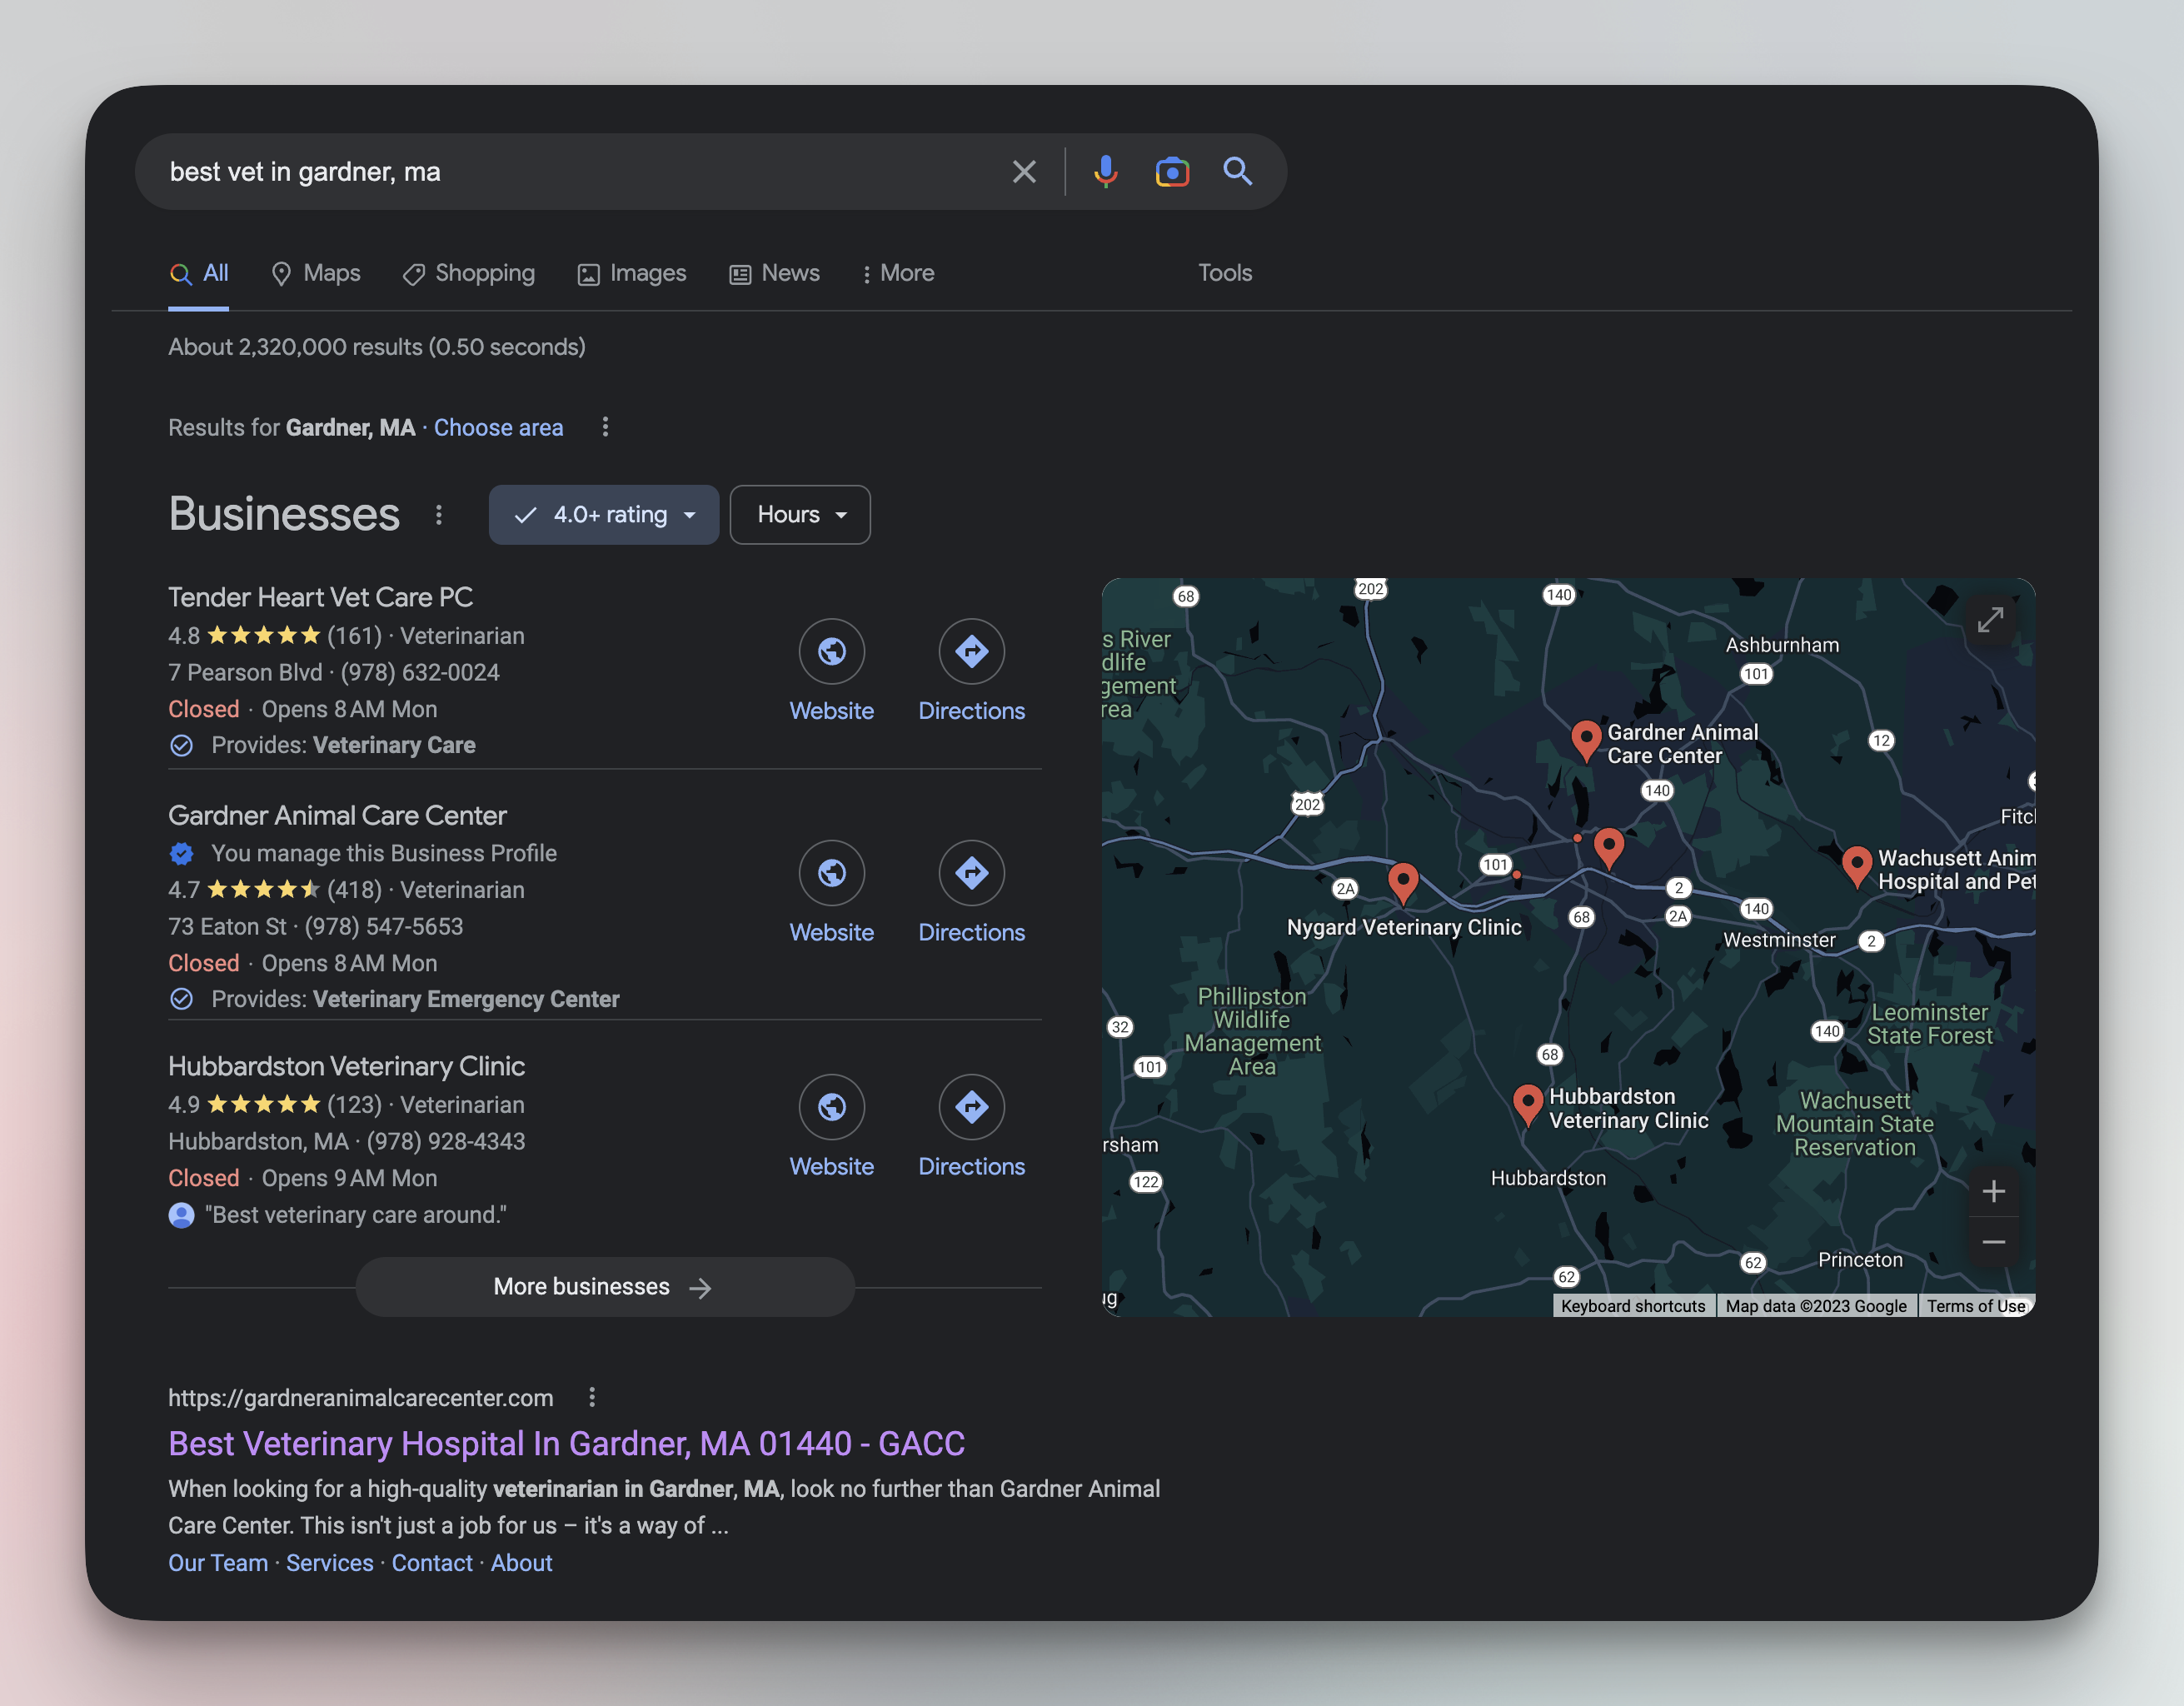This screenshot has width=2184, height=1706.
Task: Open Gardner Animal Care Center listing title
Action: pyautogui.click(x=337, y=815)
